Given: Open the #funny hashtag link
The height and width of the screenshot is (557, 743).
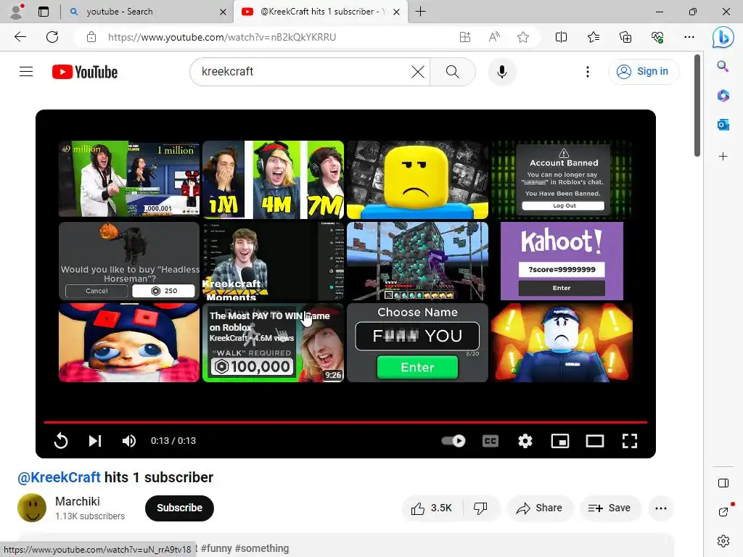Looking at the screenshot, I should pos(216,548).
